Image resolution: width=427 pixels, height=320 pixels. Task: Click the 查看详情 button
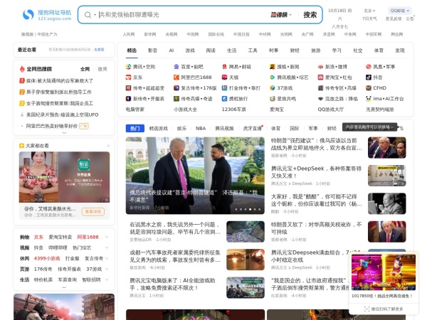93,211
